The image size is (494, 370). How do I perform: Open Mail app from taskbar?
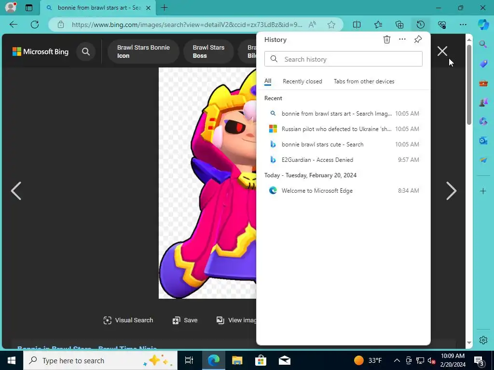pyautogui.click(x=285, y=360)
